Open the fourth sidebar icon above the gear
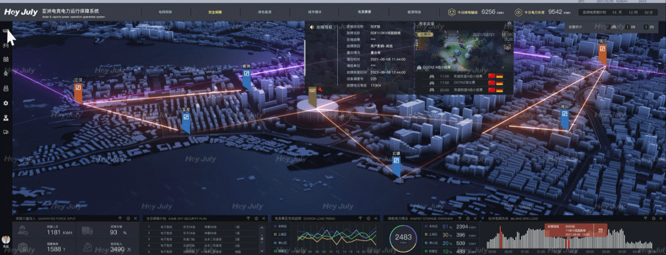 click(x=6, y=88)
